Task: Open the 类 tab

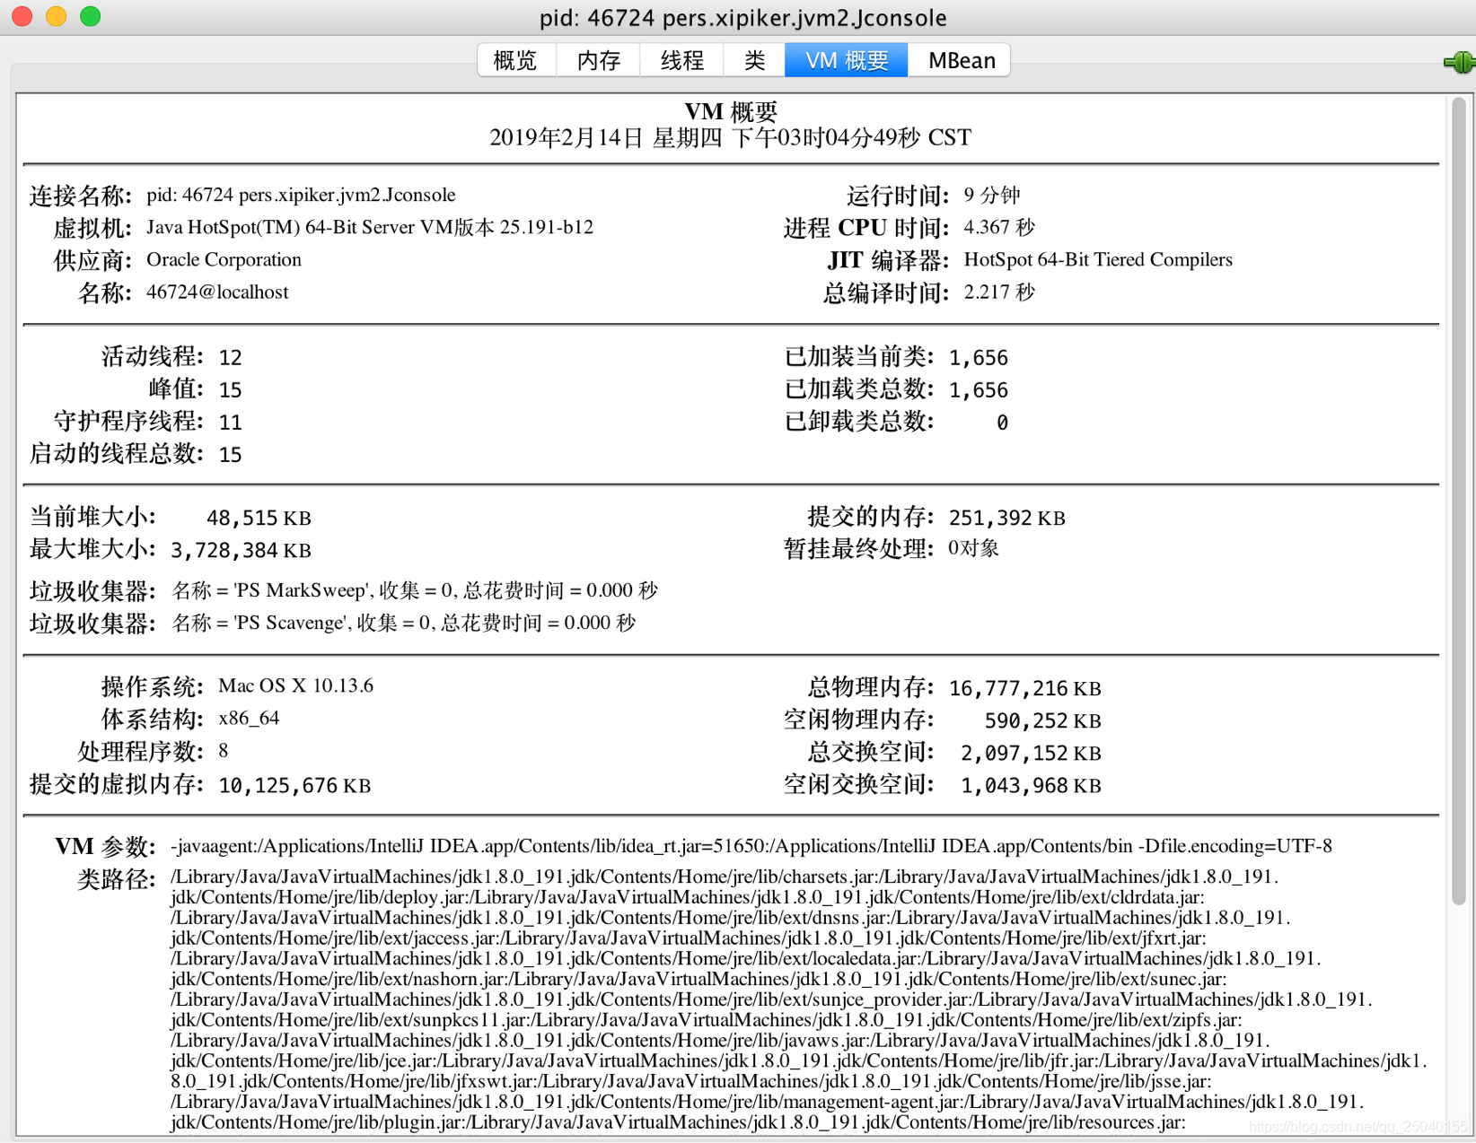Action: click(754, 60)
